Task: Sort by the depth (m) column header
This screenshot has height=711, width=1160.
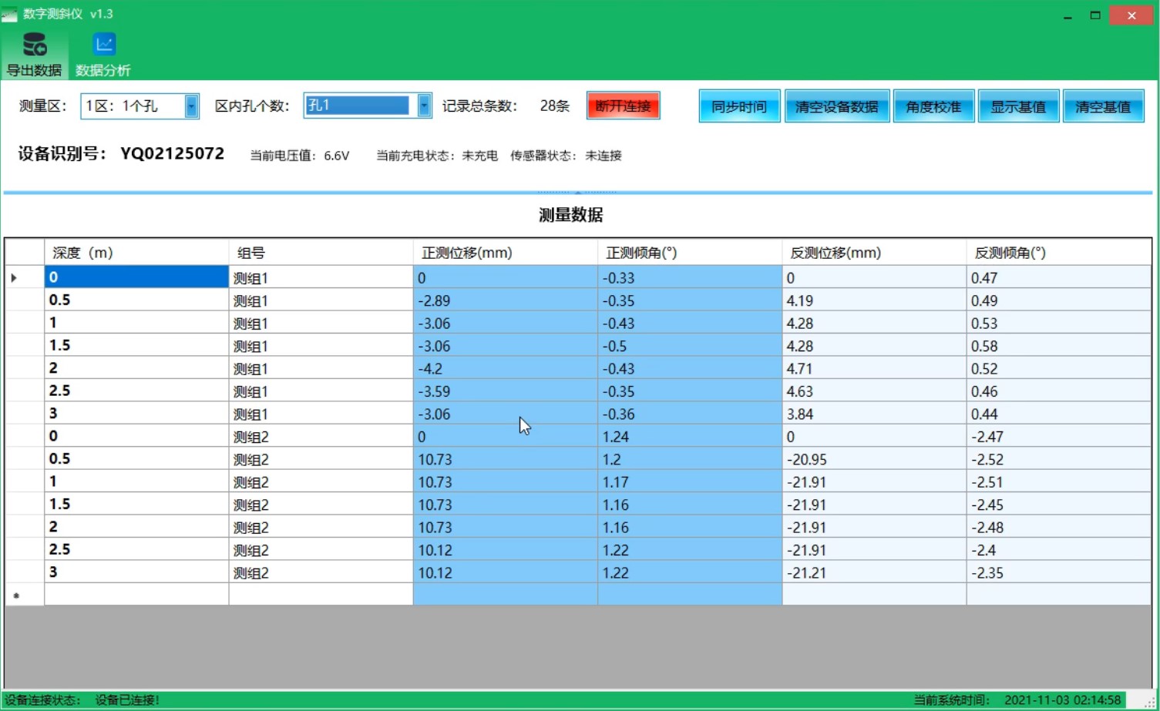Action: tap(136, 253)
